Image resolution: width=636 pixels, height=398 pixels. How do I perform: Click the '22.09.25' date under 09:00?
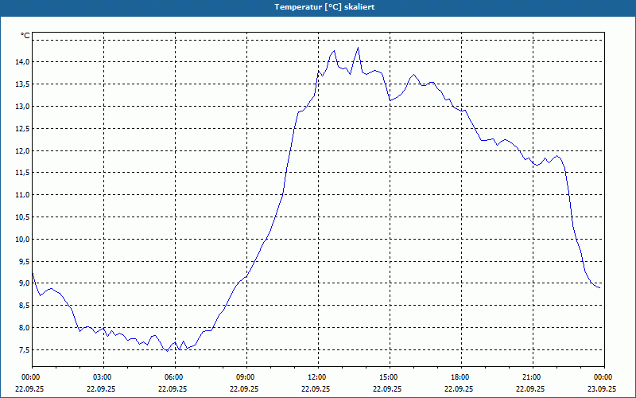pos(244,388)
